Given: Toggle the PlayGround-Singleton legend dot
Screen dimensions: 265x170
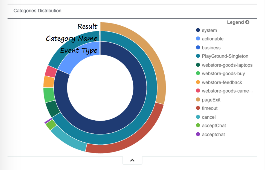Looking at the screenshot, I should point(198,56).
